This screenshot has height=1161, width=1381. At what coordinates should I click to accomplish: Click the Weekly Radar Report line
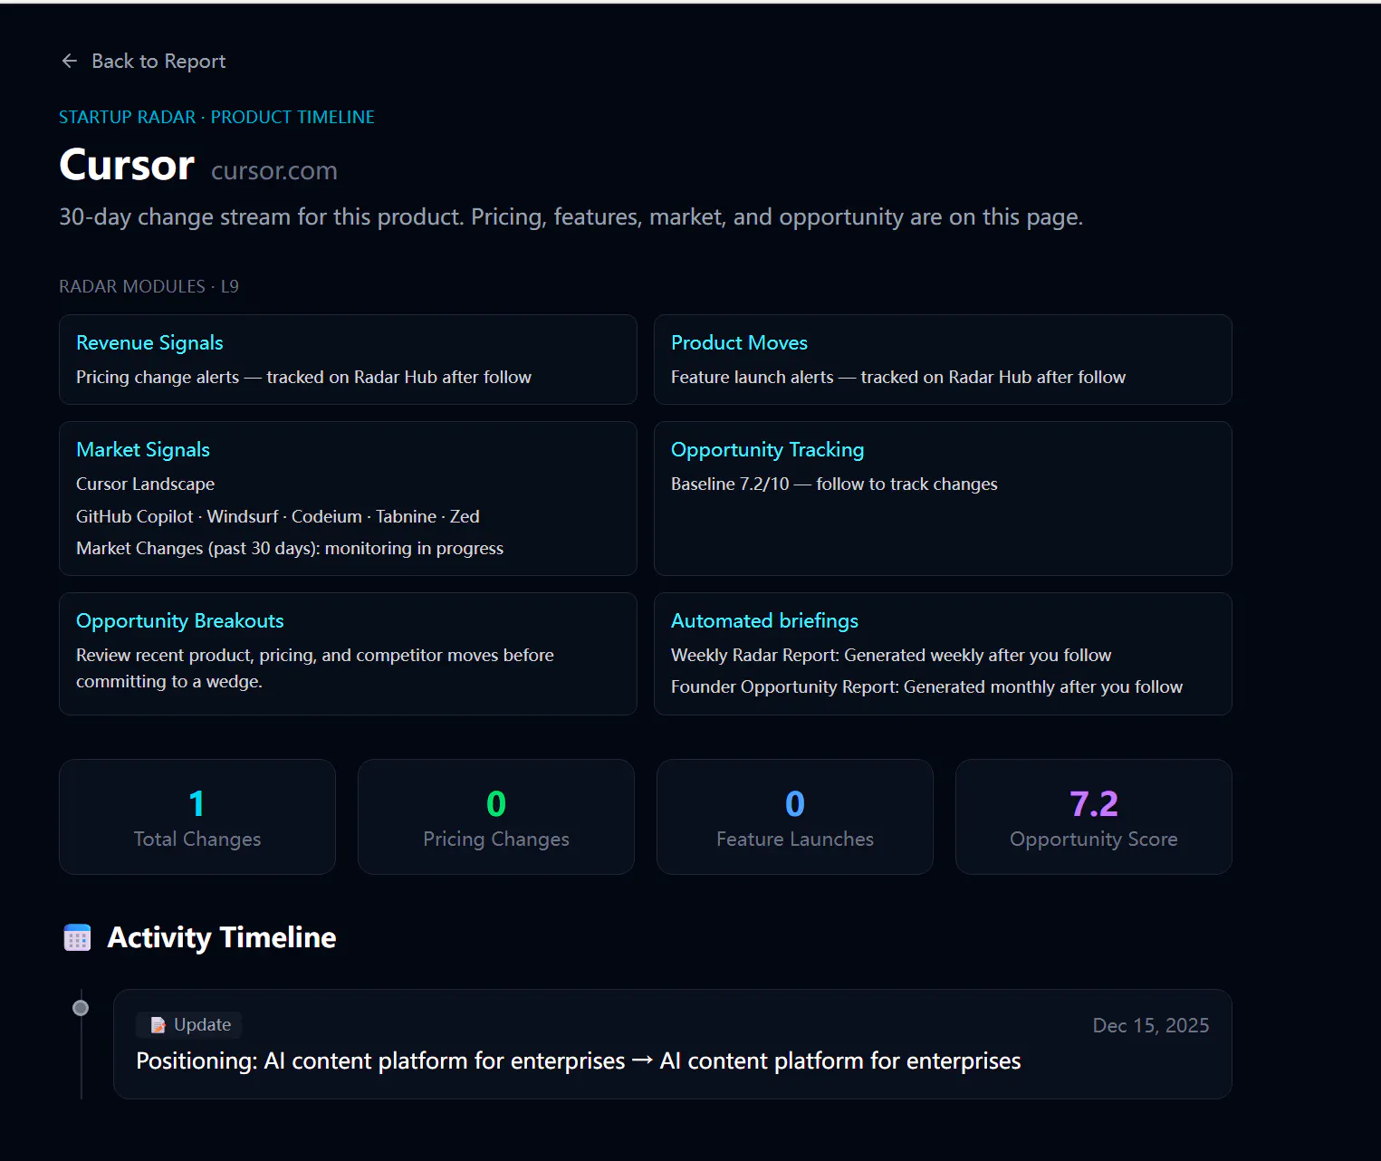click(x=891, y=655)
